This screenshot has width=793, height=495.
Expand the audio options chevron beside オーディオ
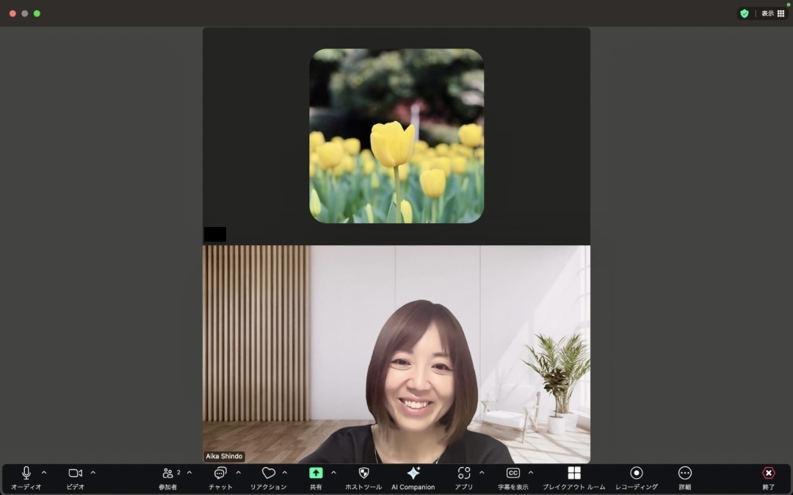point(44,473)
